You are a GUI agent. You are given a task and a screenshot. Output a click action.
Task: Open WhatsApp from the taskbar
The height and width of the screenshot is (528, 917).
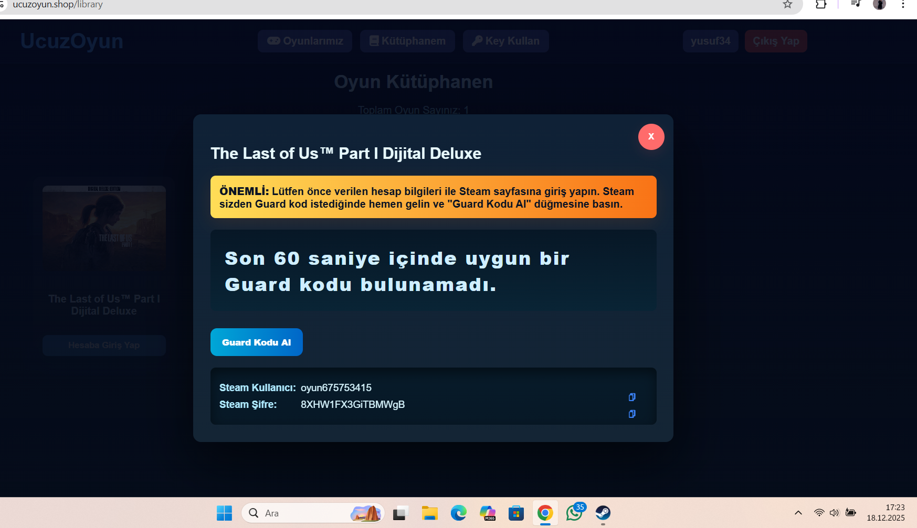[x=574, y=513]
